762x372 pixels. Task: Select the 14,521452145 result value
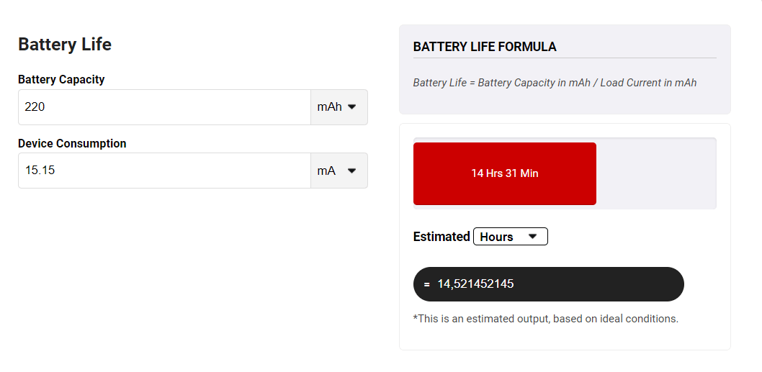pos(475,284)
